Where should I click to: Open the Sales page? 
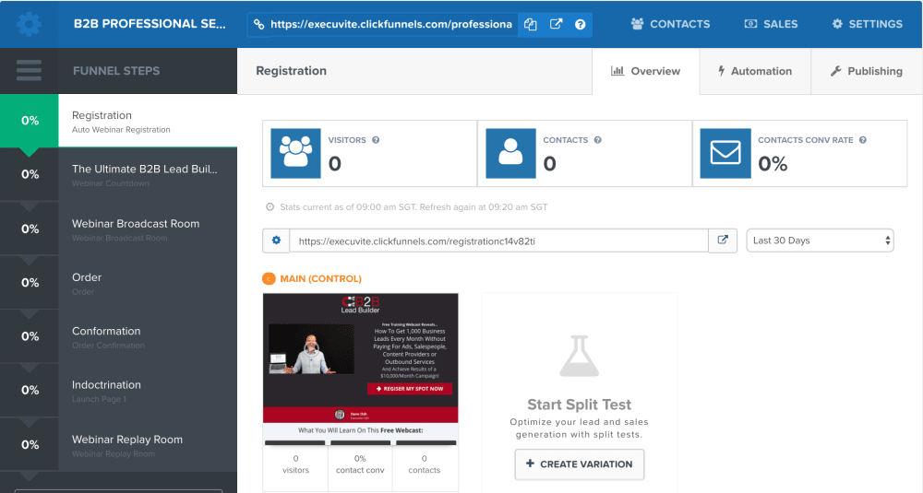(x=771, y=24)
